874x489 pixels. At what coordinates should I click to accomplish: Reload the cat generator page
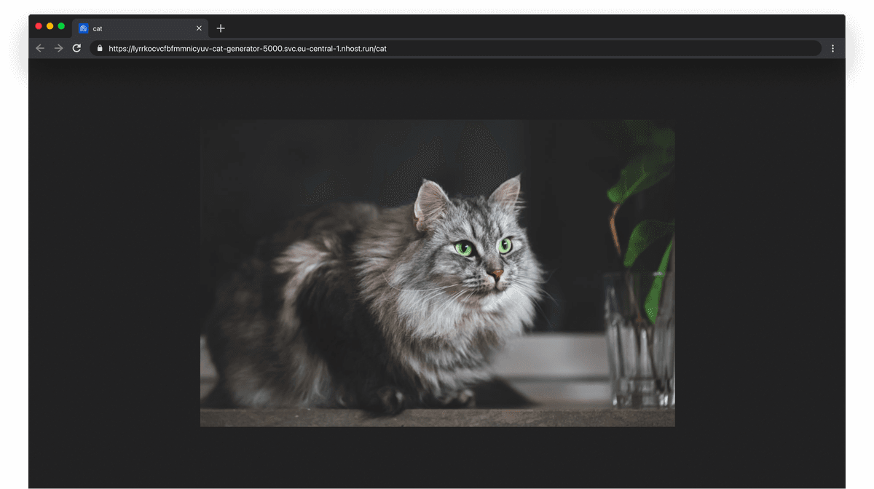(76, 48)
